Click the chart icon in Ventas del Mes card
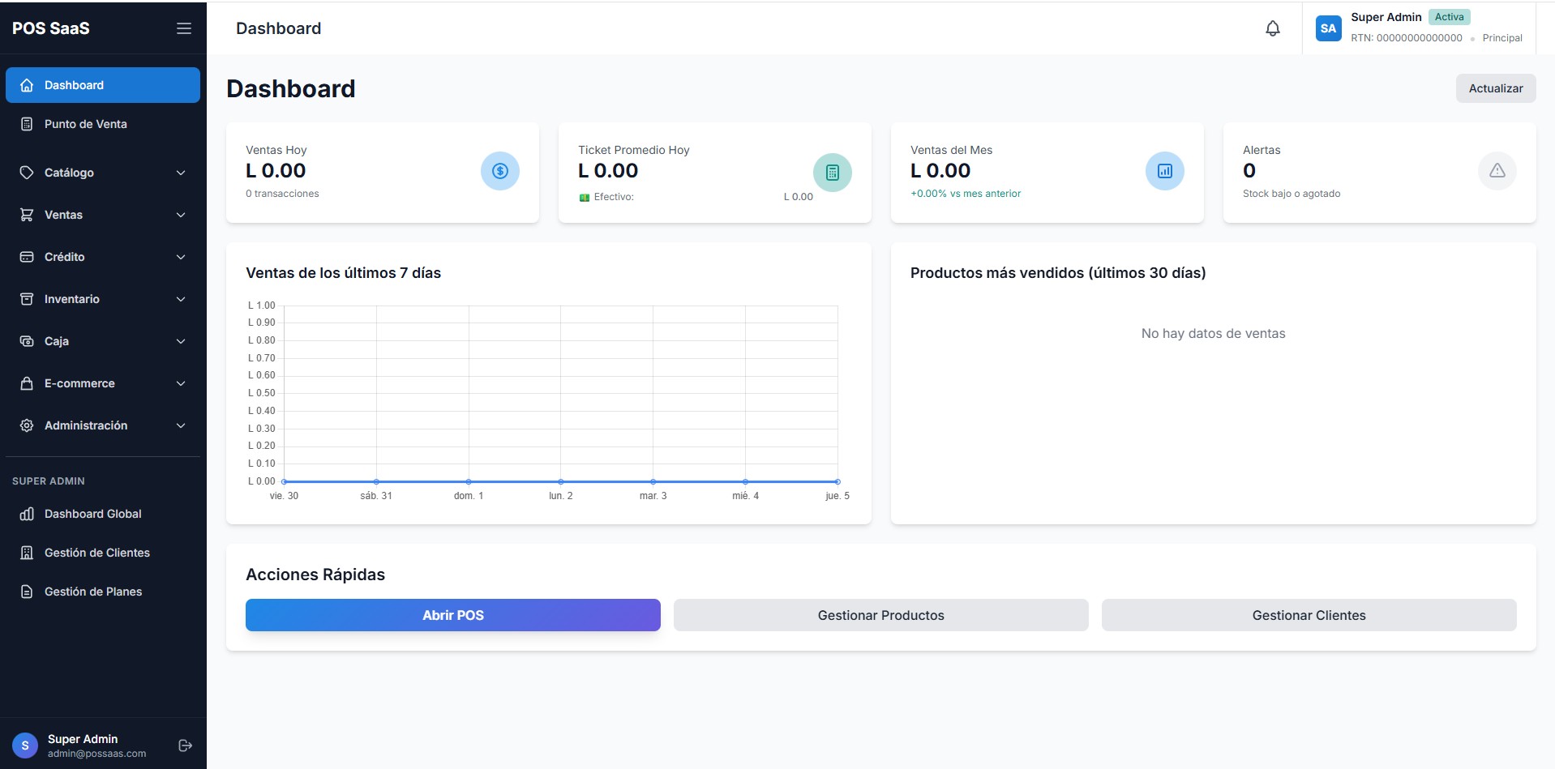The image size is (1555, 769). [x=1164, y=171]
